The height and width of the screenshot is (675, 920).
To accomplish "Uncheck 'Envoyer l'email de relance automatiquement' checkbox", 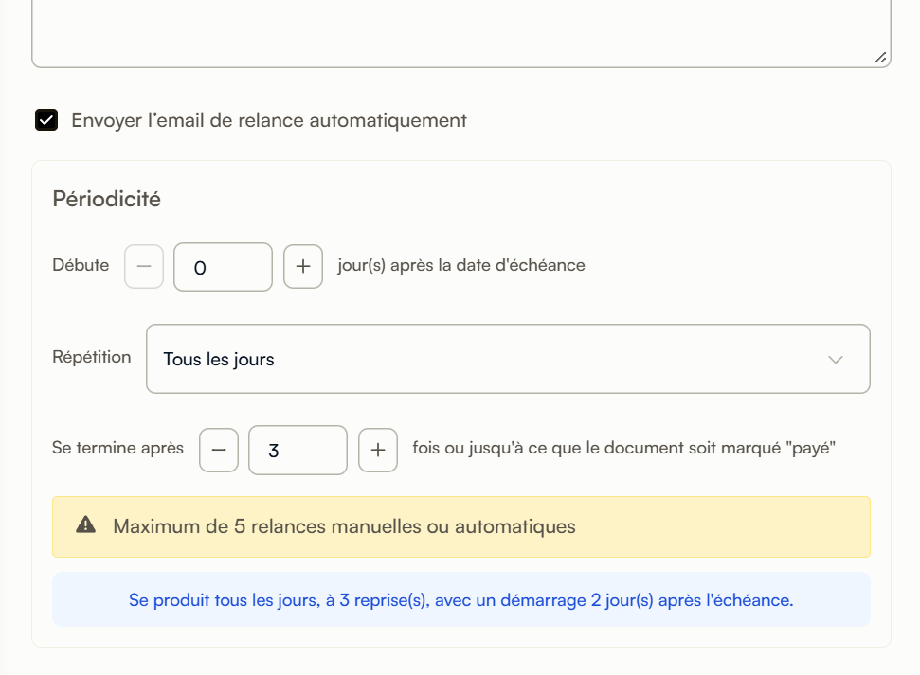I will (x=46, y=119).
